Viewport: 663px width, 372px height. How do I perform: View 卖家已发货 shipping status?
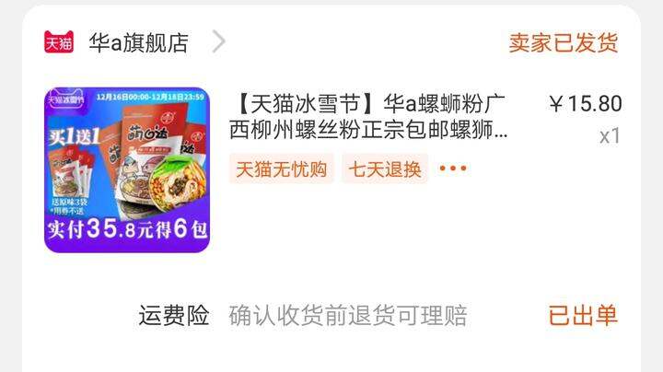pyautogui.click(x=564, y=43)
